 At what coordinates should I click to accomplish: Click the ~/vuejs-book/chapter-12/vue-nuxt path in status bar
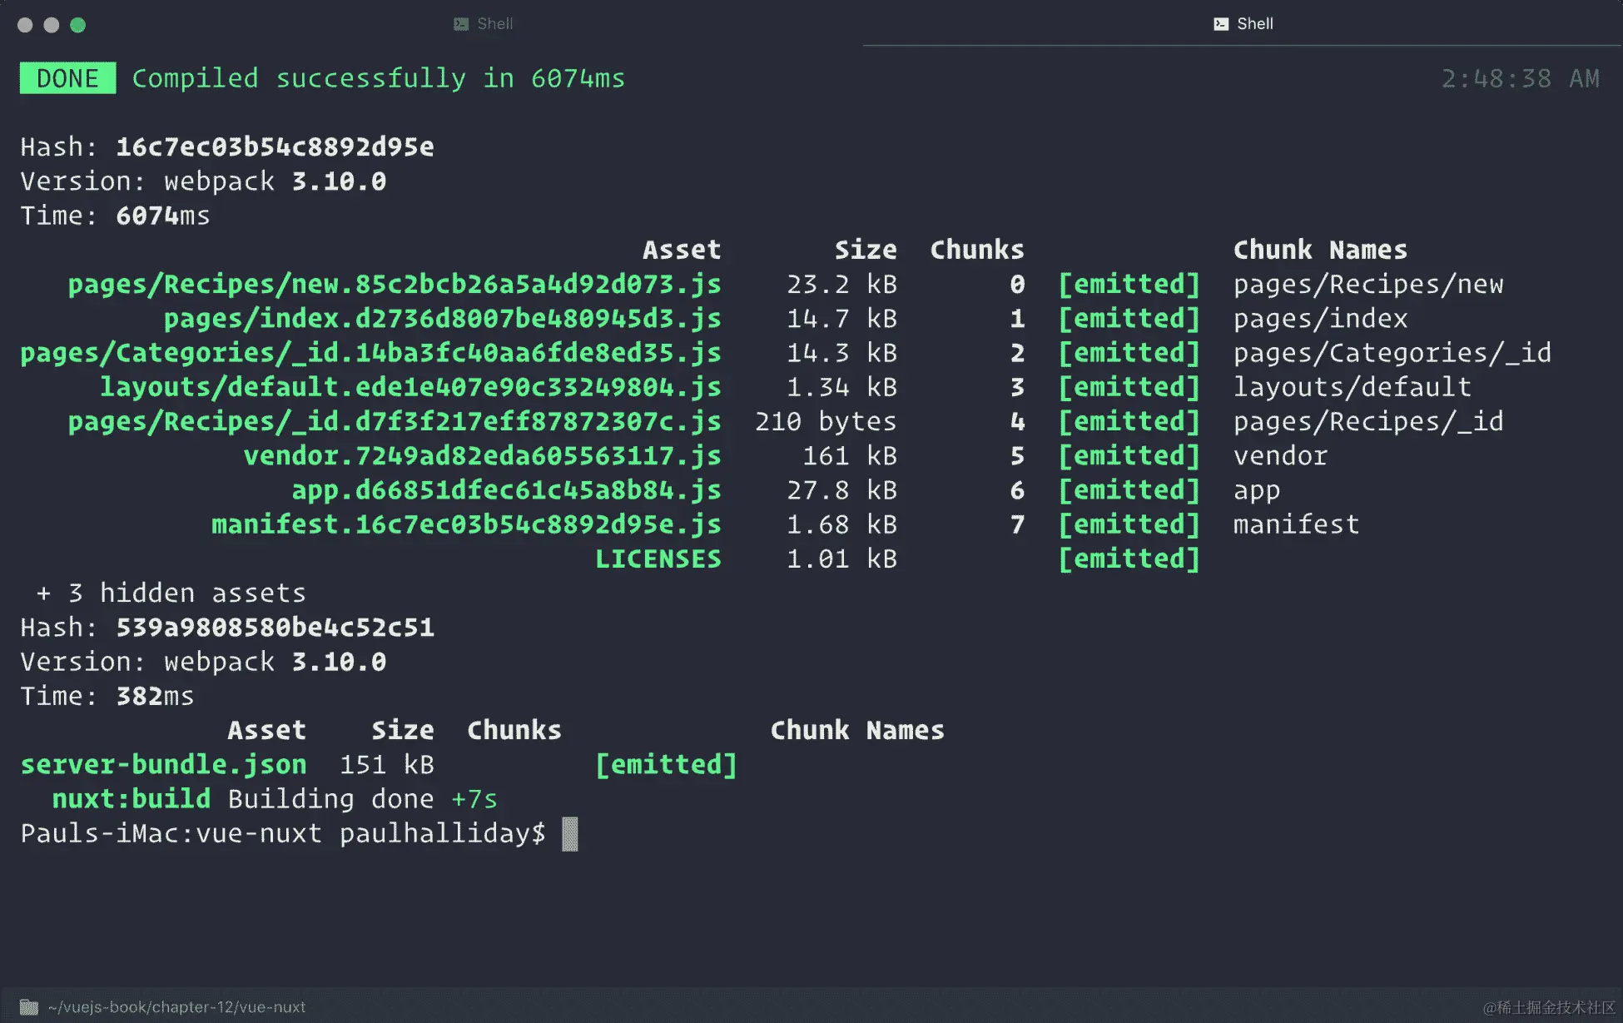coord(176,1007)
